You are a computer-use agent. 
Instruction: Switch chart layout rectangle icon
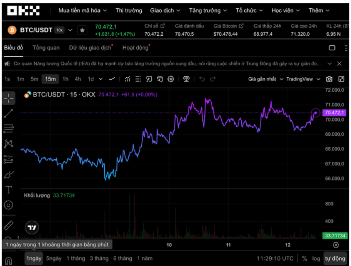pos(332,48)
